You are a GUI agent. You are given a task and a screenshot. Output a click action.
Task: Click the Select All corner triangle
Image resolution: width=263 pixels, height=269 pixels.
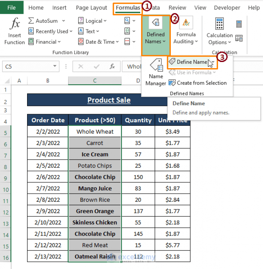click(7, 81)
